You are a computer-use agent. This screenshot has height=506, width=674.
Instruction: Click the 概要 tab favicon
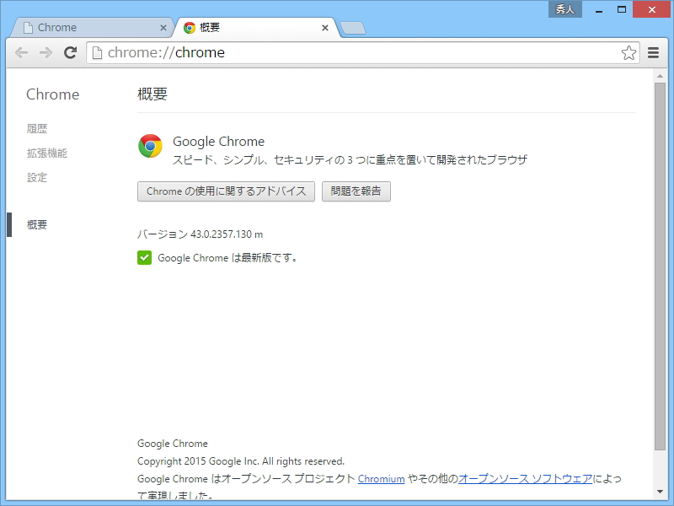coord(189,27)
